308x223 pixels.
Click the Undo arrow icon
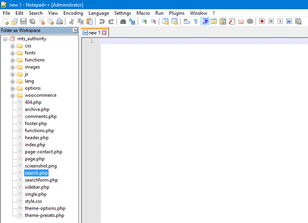click(102, 22)
